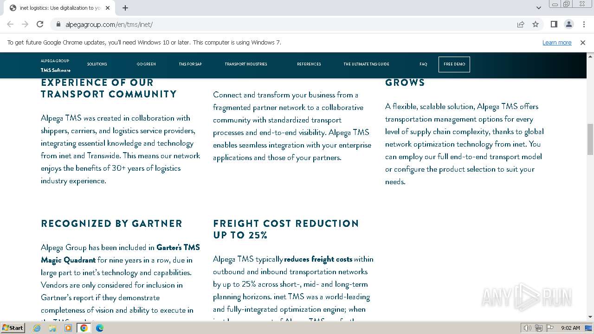Open Chrome profile avatar

tap(568, 25)
